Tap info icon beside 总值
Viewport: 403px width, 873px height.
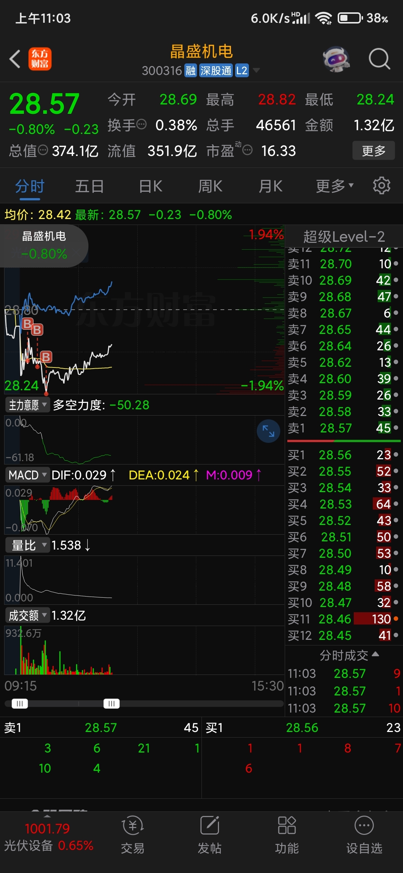tap(43, 150)
